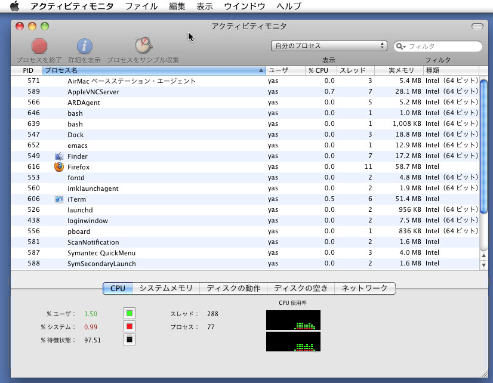Open the ヘルプ menu
Viewport: 493px width, 383px height.
click(289, 6)
